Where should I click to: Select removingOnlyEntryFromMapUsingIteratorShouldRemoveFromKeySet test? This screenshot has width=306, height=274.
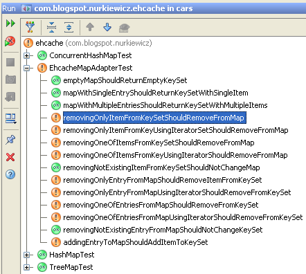177,192
